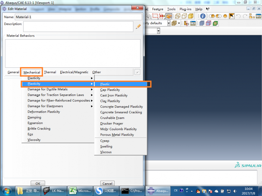Click the box selection tool with red rectangle
Viewport: 262px width, 196px height.
tap(155, 16)
